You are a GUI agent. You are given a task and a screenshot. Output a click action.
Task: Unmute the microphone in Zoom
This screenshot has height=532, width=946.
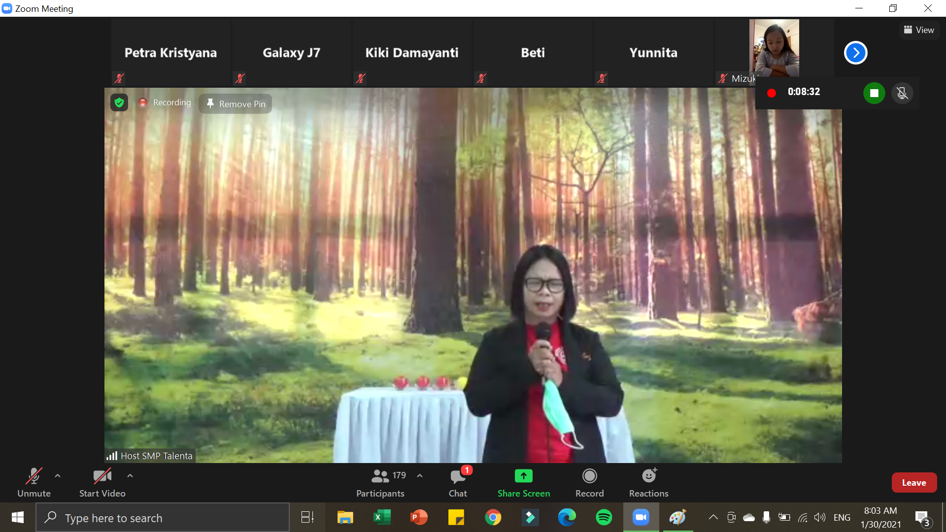(x=34, y=482)
